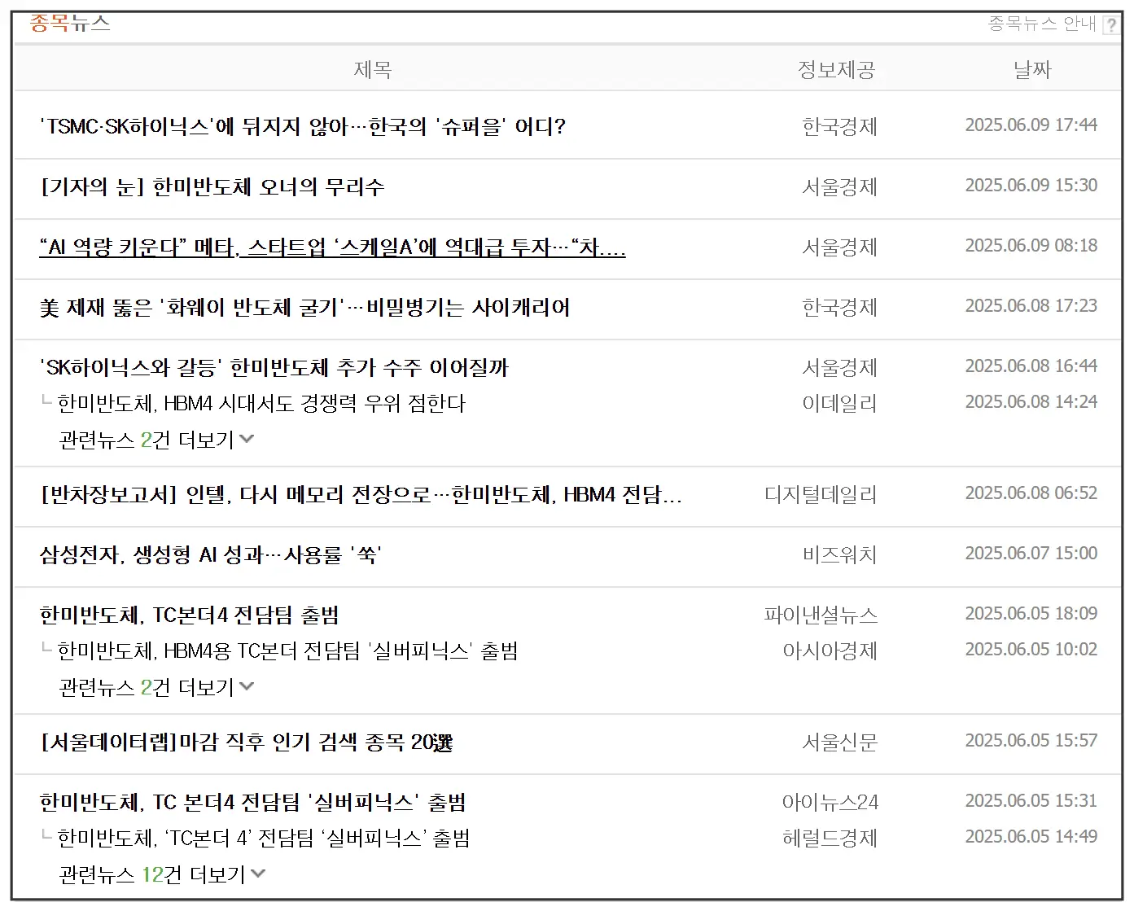Viewport: 1134px width, 911px height.
Task: Click date 2025.06.05 15:31
Action: 1031,801
